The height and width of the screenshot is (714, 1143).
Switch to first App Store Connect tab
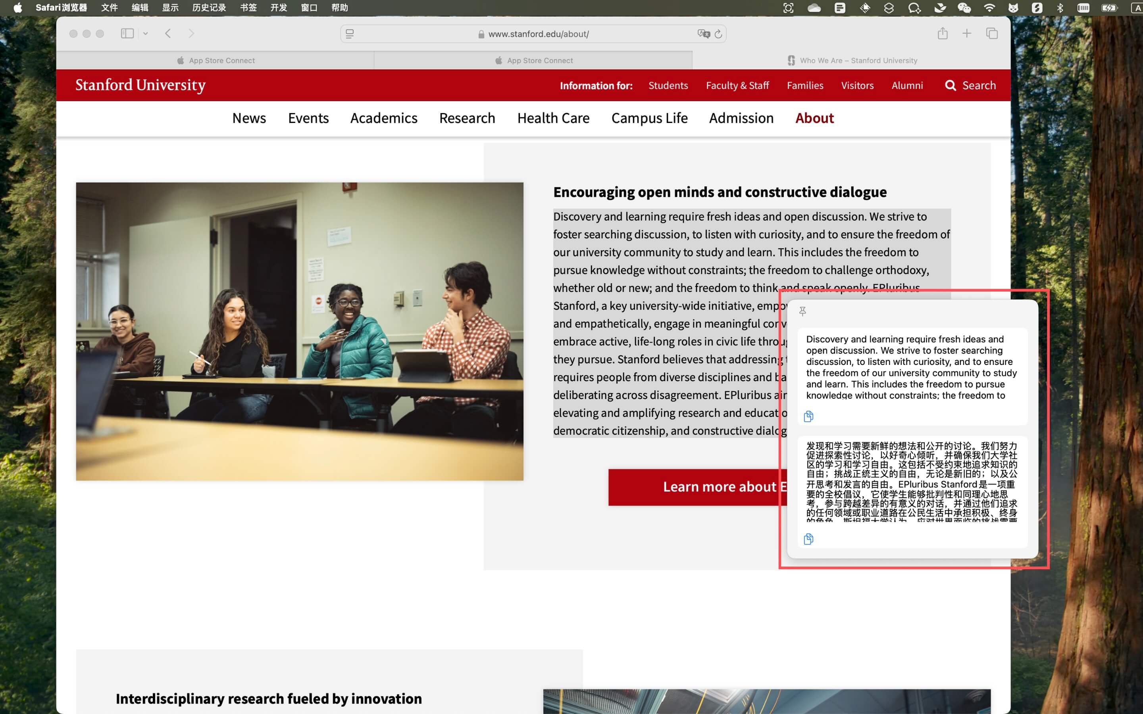pos(216,60)
